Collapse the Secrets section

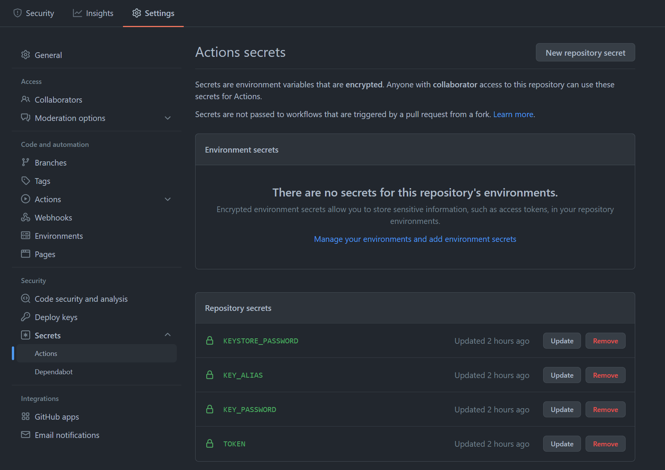pos(168,334)
